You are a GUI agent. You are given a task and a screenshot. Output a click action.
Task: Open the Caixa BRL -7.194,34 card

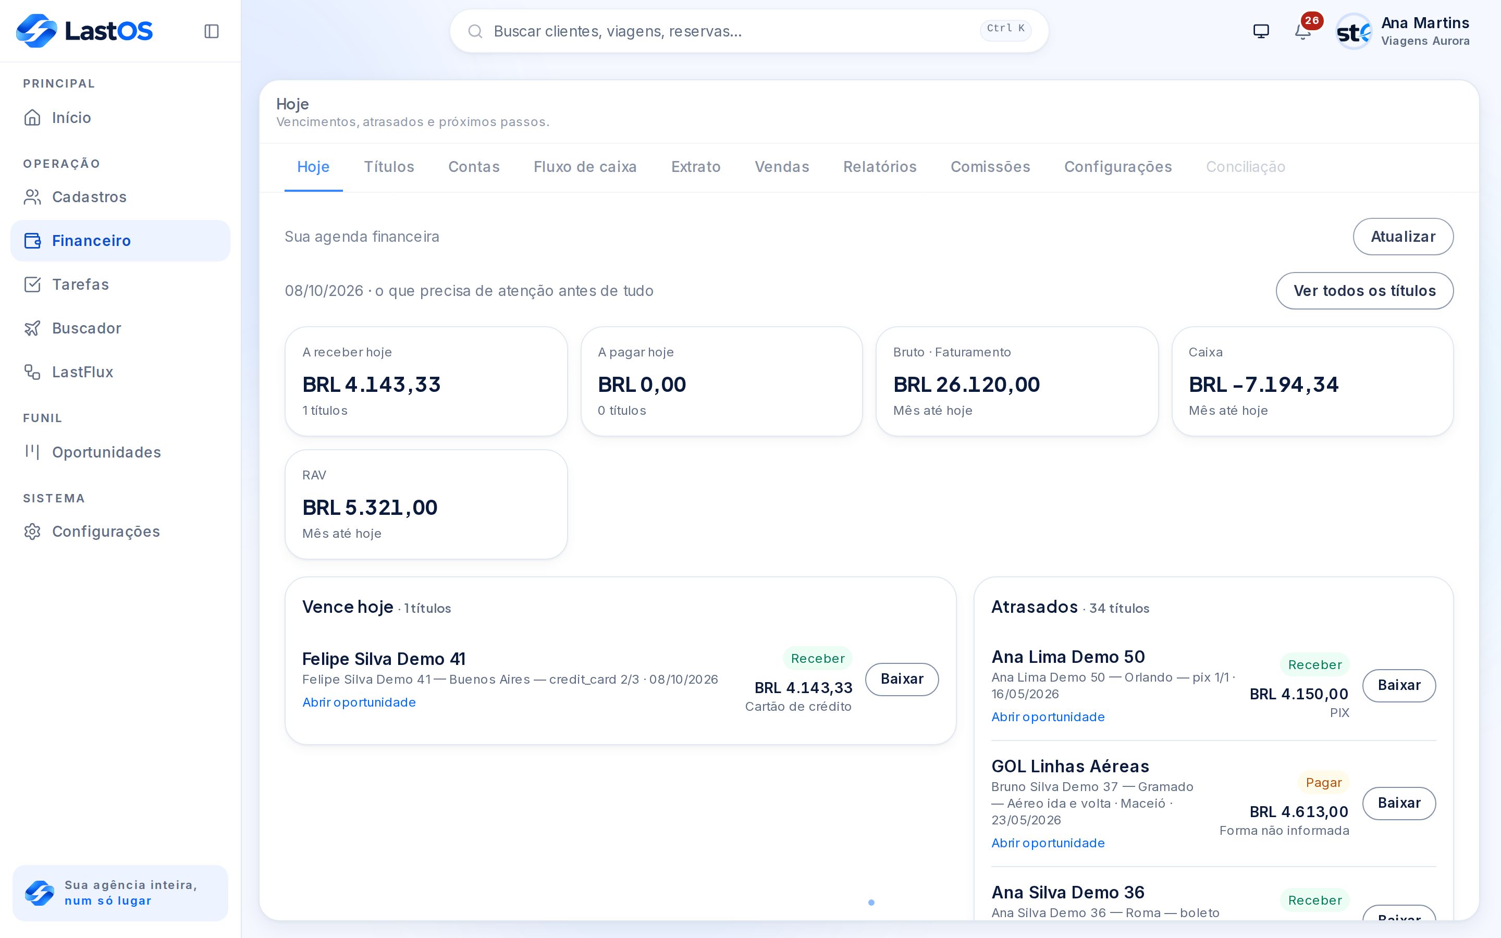coord(1312,381)
